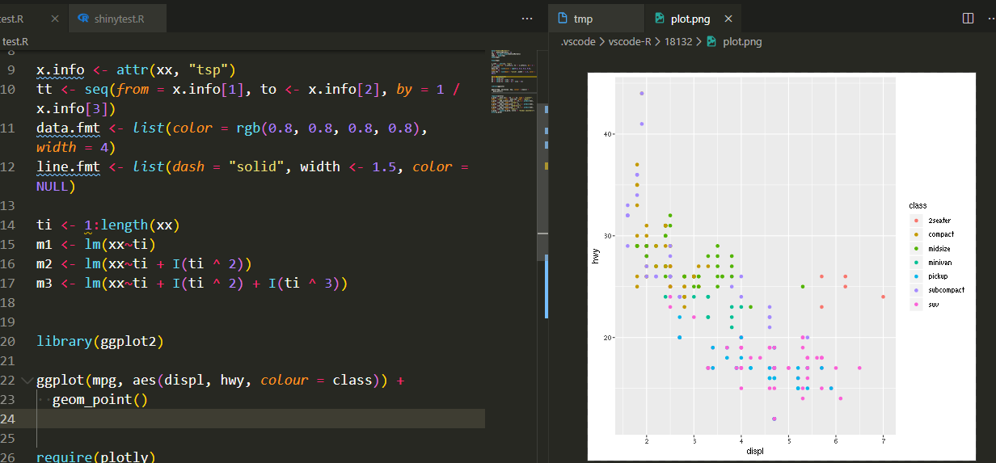Close the test.R editor tab
The image size is (996, 463).
click(x=54, y=18)
